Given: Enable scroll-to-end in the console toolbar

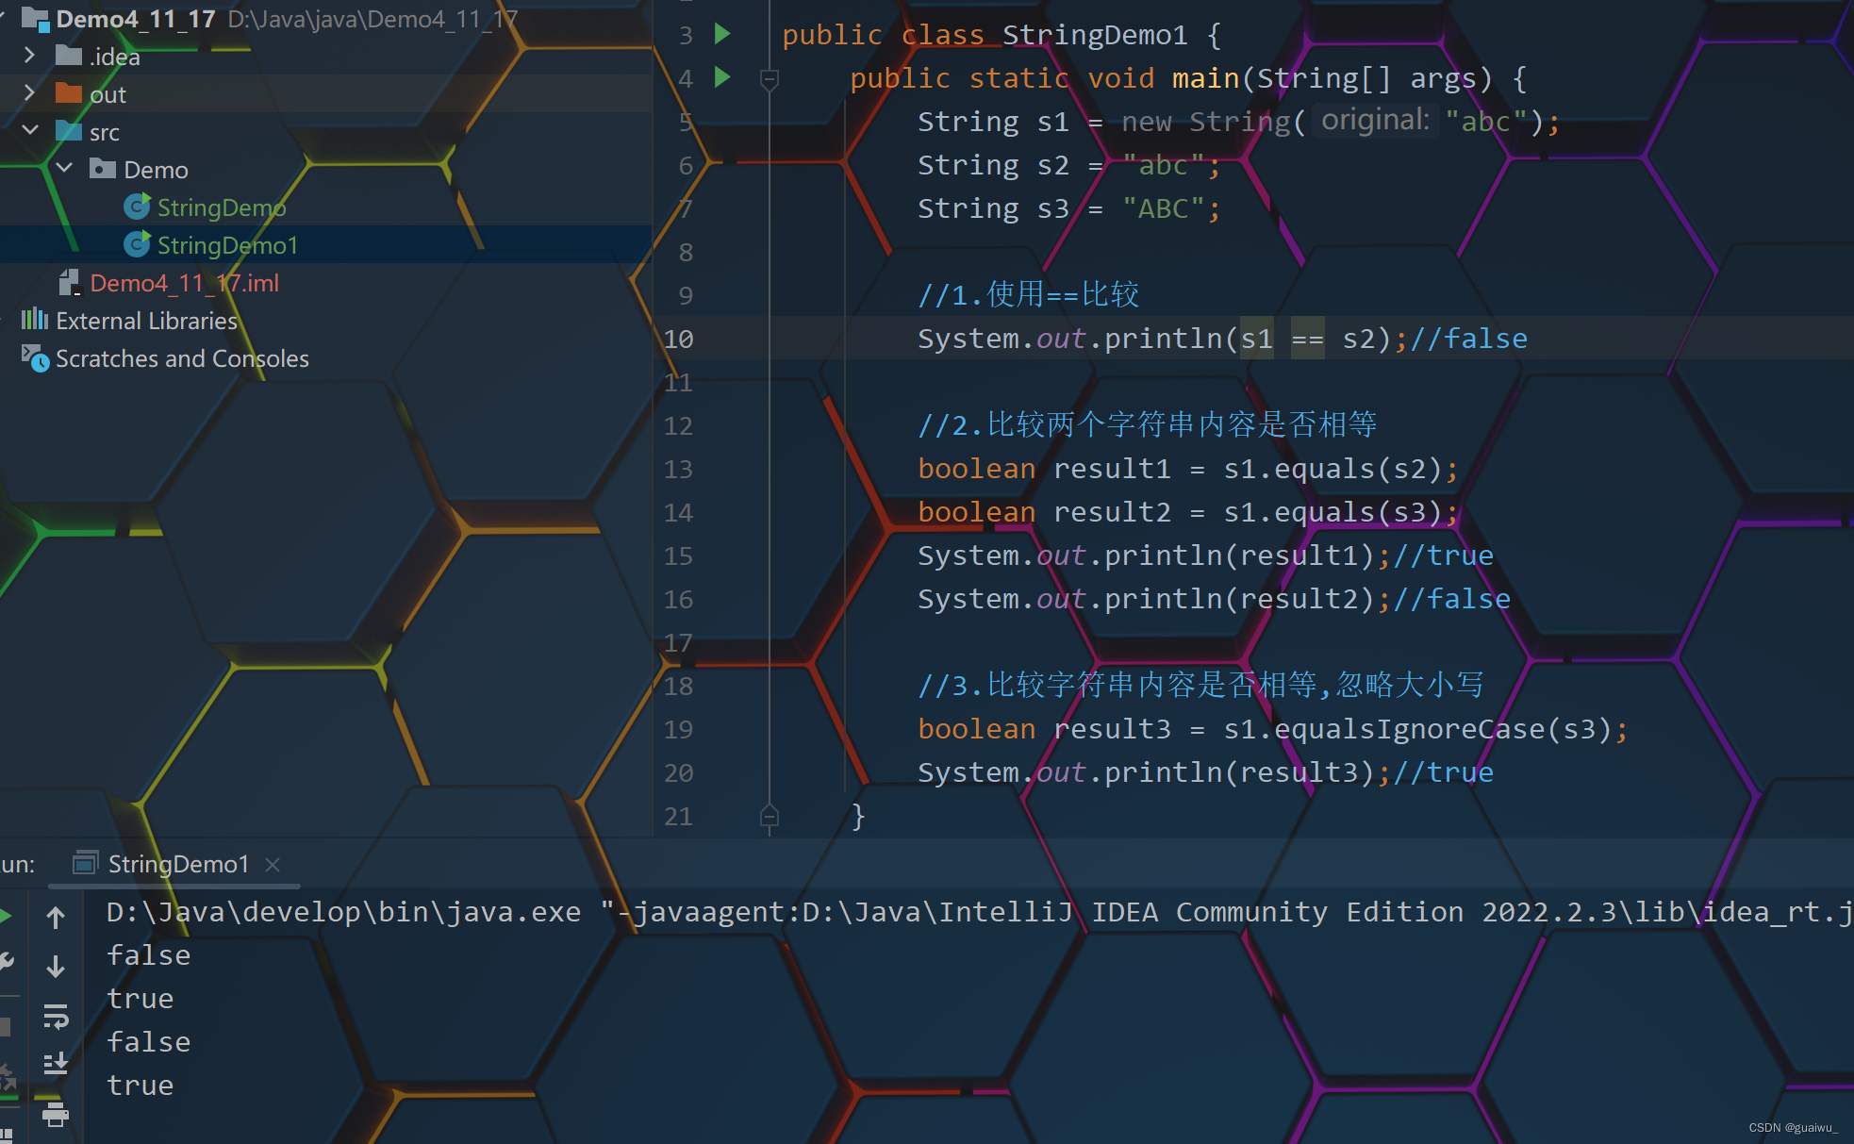Looking at the screenshot, I should click(x=55, y=1064).
